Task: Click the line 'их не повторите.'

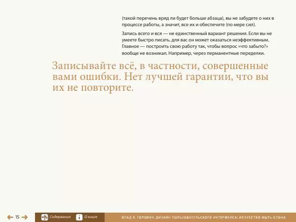Action: [x=93, y=88]
